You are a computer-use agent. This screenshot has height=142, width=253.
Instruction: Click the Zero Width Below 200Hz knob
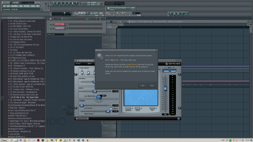[99, 97]
